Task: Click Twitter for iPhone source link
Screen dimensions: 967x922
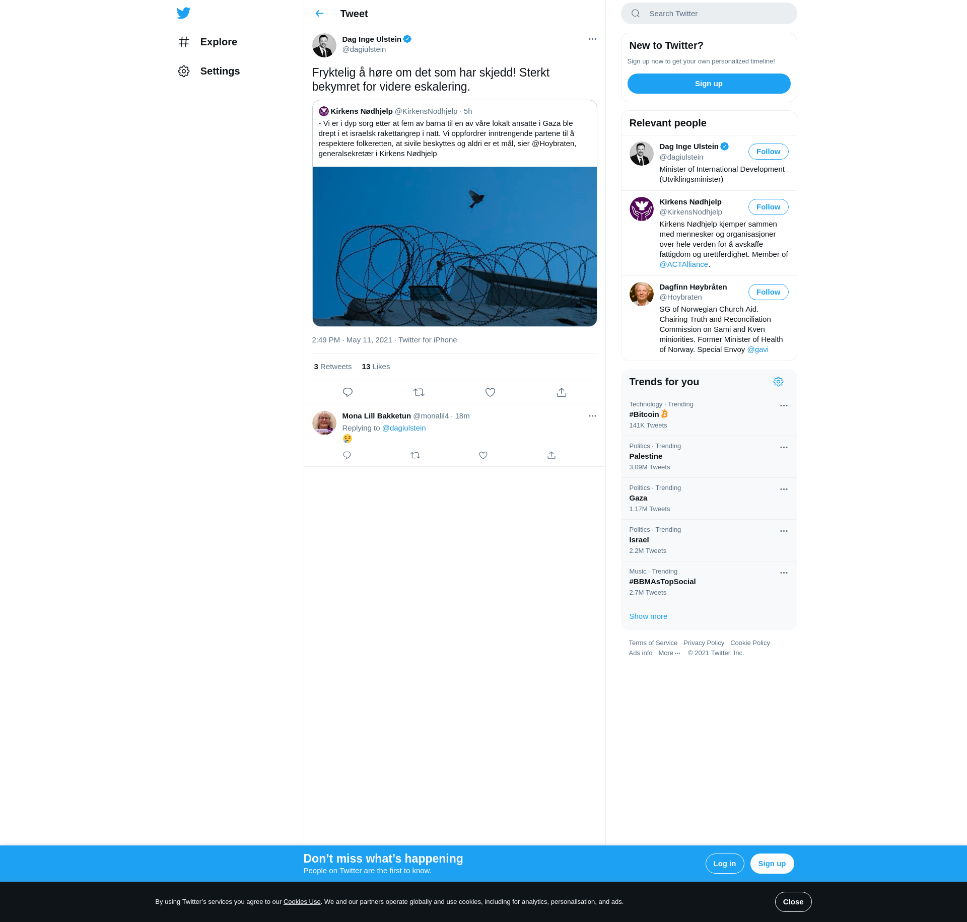Action: click(x=428, y=340)
